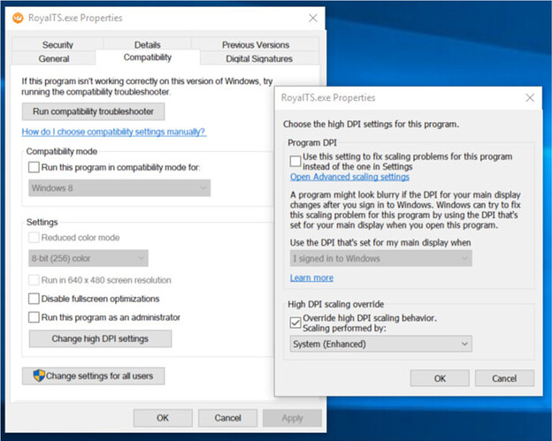
Task: Close the RoyalTS.exe Properties main window
Action: (x=312, y=18)
